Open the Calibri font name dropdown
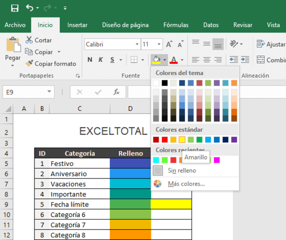Image resolution: width=286 pixels, height=240 pixels. (137, 44)
